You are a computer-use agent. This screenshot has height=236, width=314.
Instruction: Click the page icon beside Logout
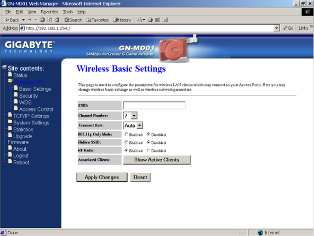[x=10, y=154]
